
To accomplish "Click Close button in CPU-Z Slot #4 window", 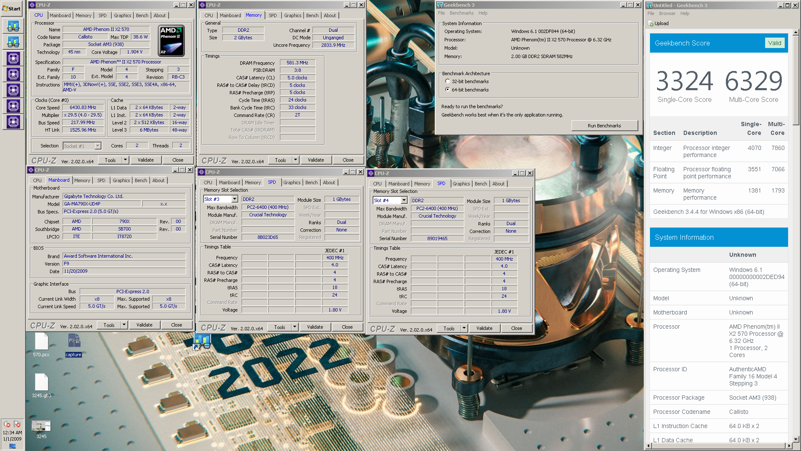I will click(x=516, y=328).
